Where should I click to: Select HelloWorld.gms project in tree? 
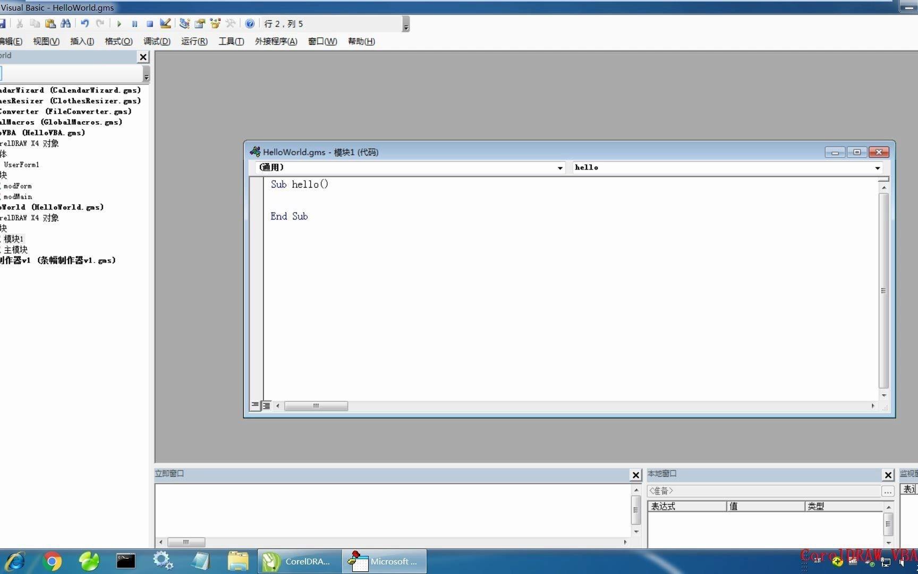point(52,207)
